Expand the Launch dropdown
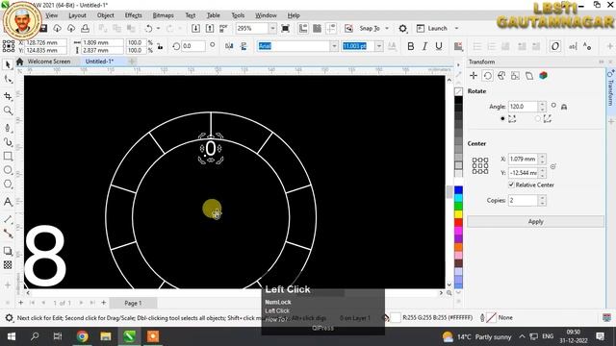Screen dimensions: 616x346 [456, 28]
